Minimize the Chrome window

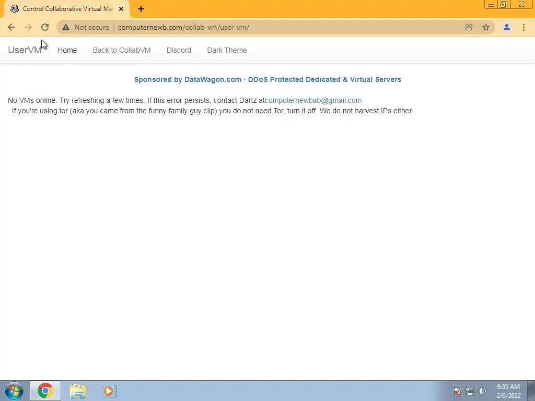(x=491, y=4)
